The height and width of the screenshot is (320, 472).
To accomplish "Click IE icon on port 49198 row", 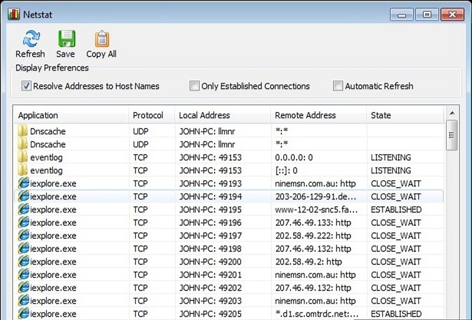I will click(x=24, y=249).
